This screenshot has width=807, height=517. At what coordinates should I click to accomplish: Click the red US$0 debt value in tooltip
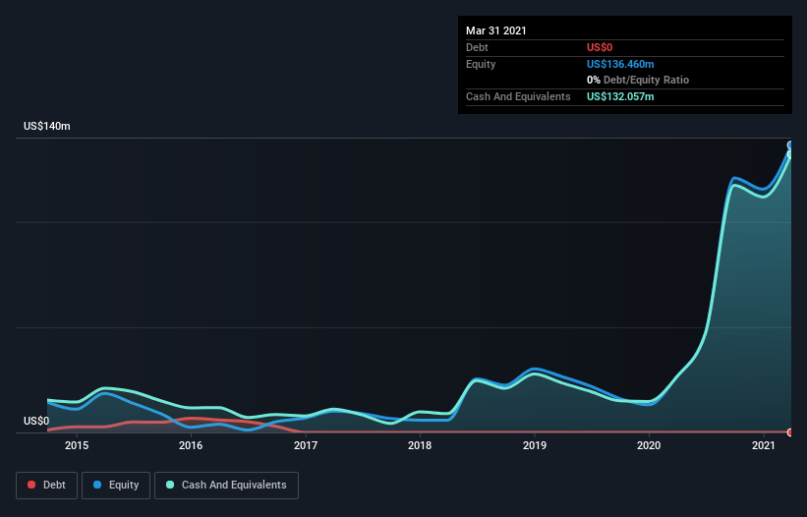[601, 47]
